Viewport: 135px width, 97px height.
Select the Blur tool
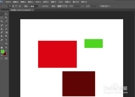[x=2, y=36]
